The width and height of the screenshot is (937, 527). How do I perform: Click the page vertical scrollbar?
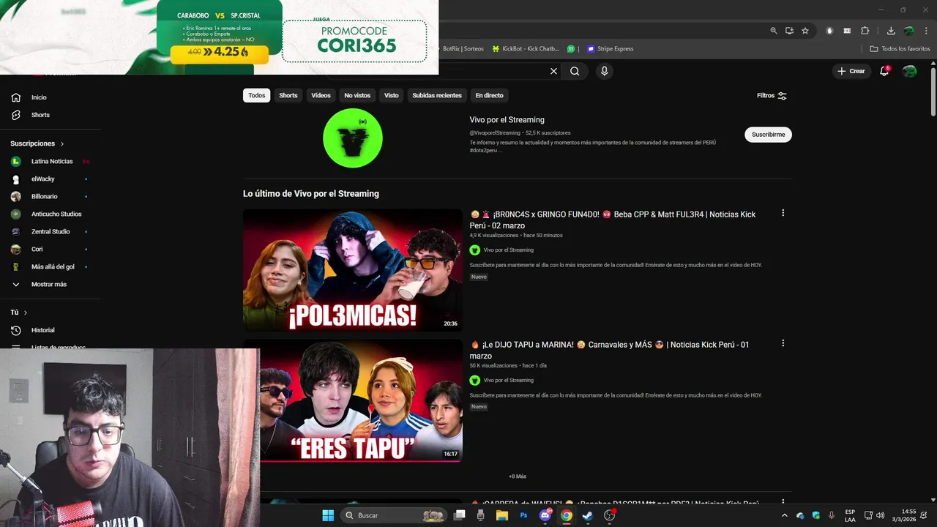(933, 88)
